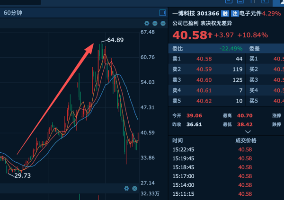Select the trade row at 15:19:45
The height and width of the screenshot is (200, 284).
click(226, 158)
